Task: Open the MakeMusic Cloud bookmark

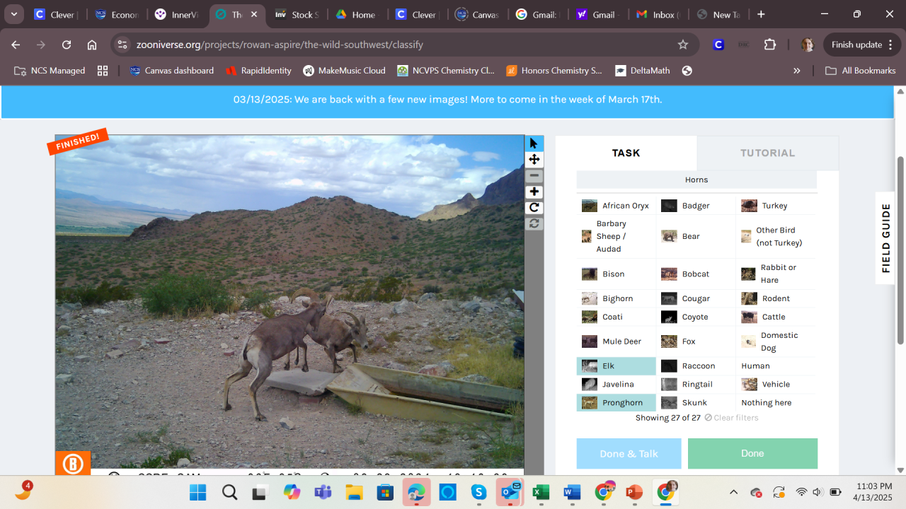Action: 345,71
